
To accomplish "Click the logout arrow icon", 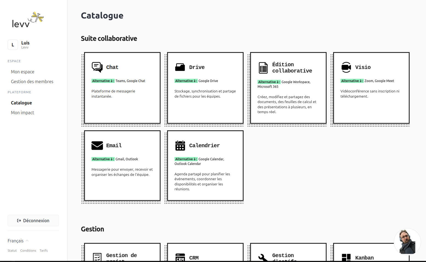I will [x=19, y=221].
